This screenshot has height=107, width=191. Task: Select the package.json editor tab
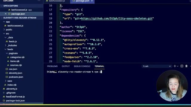[82, 1]
